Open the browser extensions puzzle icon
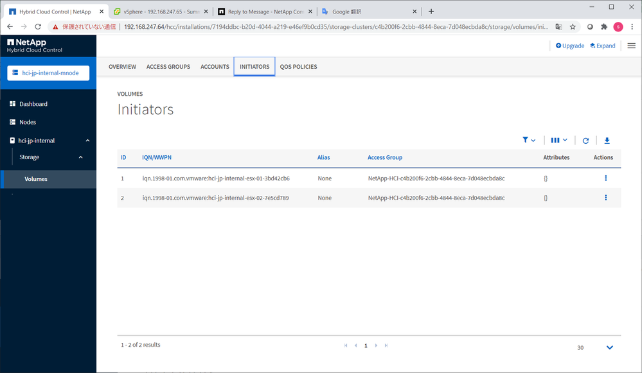Viewport: 642px width, 373px height. pyautogui.click(x=604, y=27)
